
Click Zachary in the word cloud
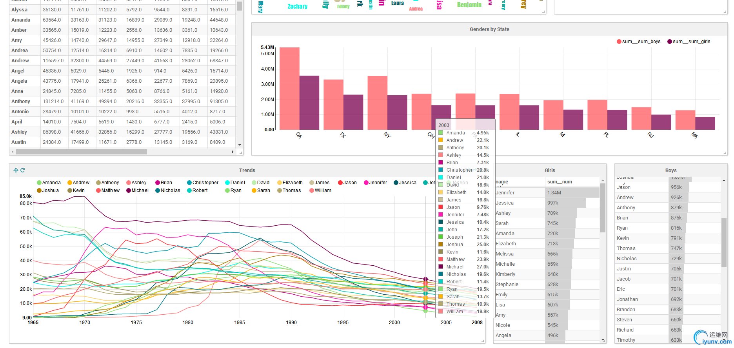(x=298, y=6)
